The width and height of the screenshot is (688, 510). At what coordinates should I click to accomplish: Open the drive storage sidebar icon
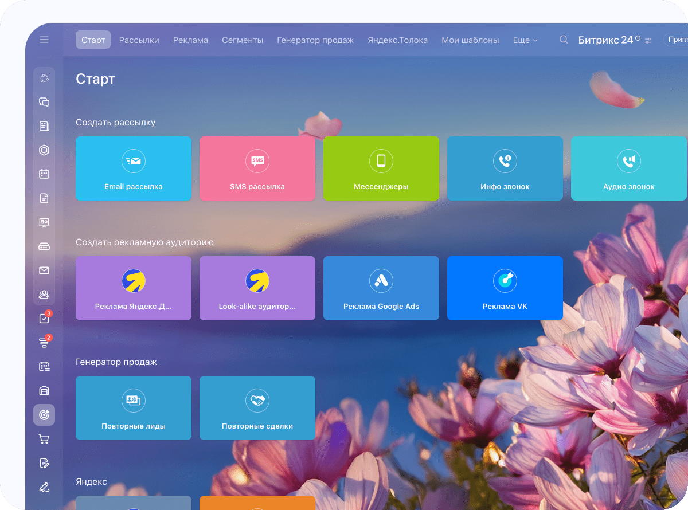tap(44, 246)
